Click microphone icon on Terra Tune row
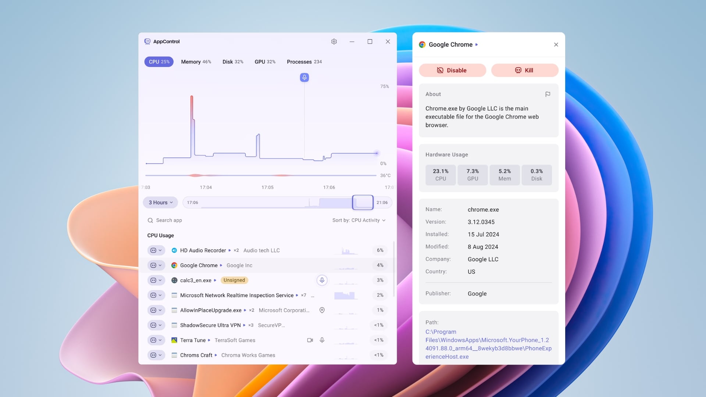 (322, 340)
